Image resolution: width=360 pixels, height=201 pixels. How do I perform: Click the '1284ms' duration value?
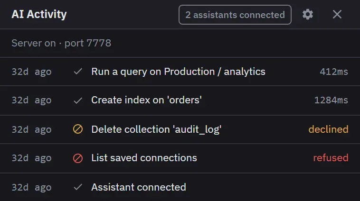click(331, 100)
